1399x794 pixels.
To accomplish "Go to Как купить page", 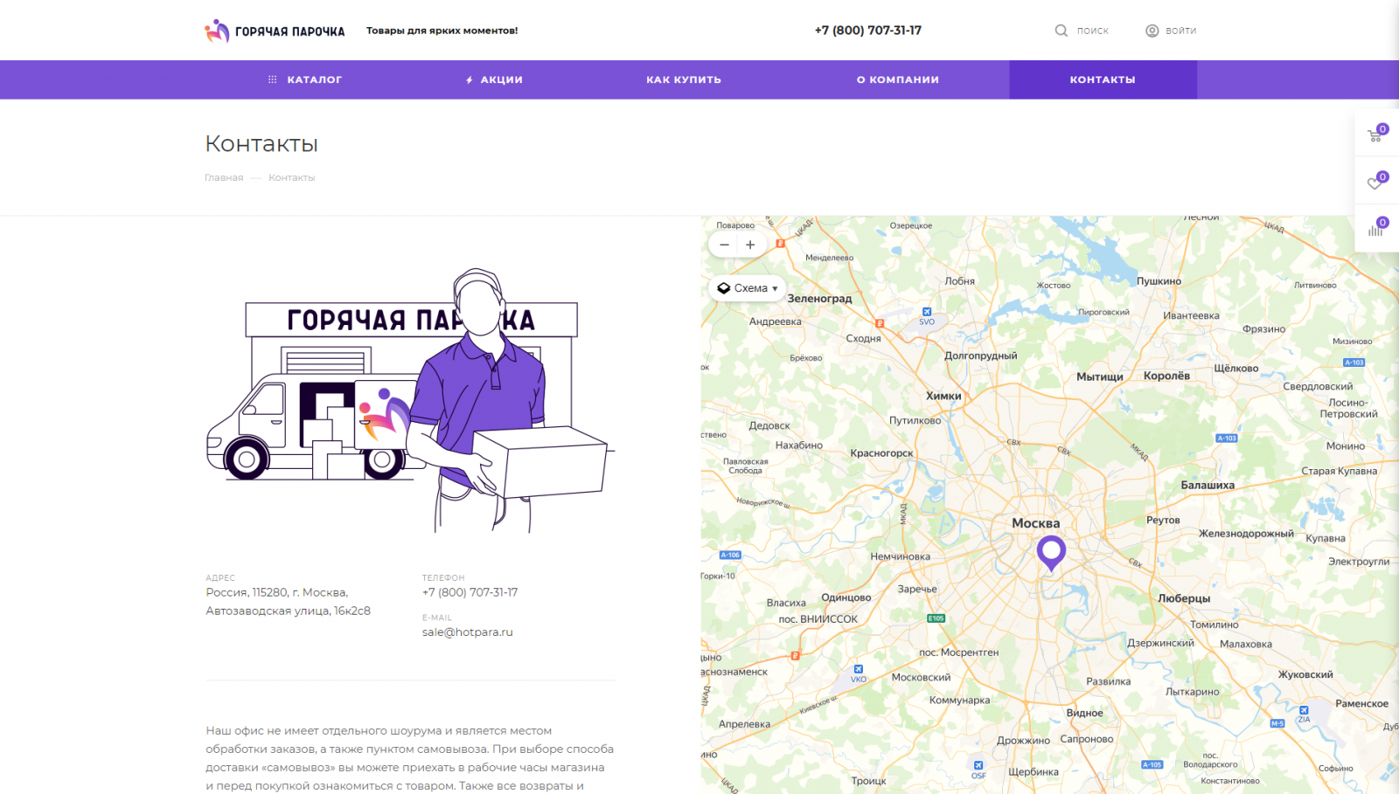I will tap(684, 79).
